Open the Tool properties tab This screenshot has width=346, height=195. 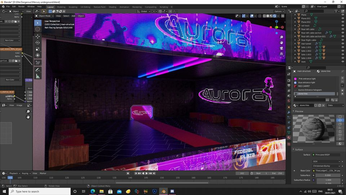click(289, 74)
